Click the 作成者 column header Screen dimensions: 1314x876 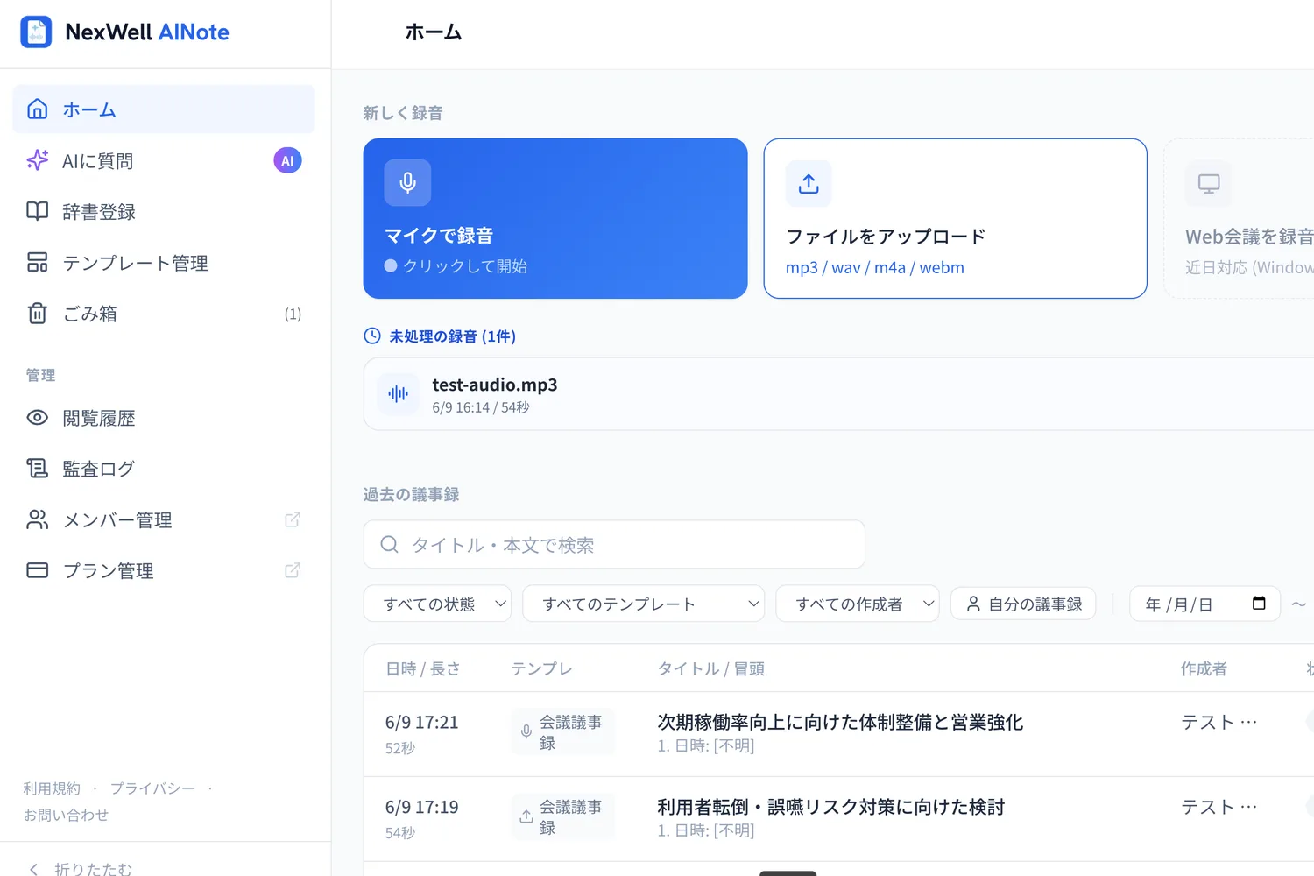coord(1204,668)
